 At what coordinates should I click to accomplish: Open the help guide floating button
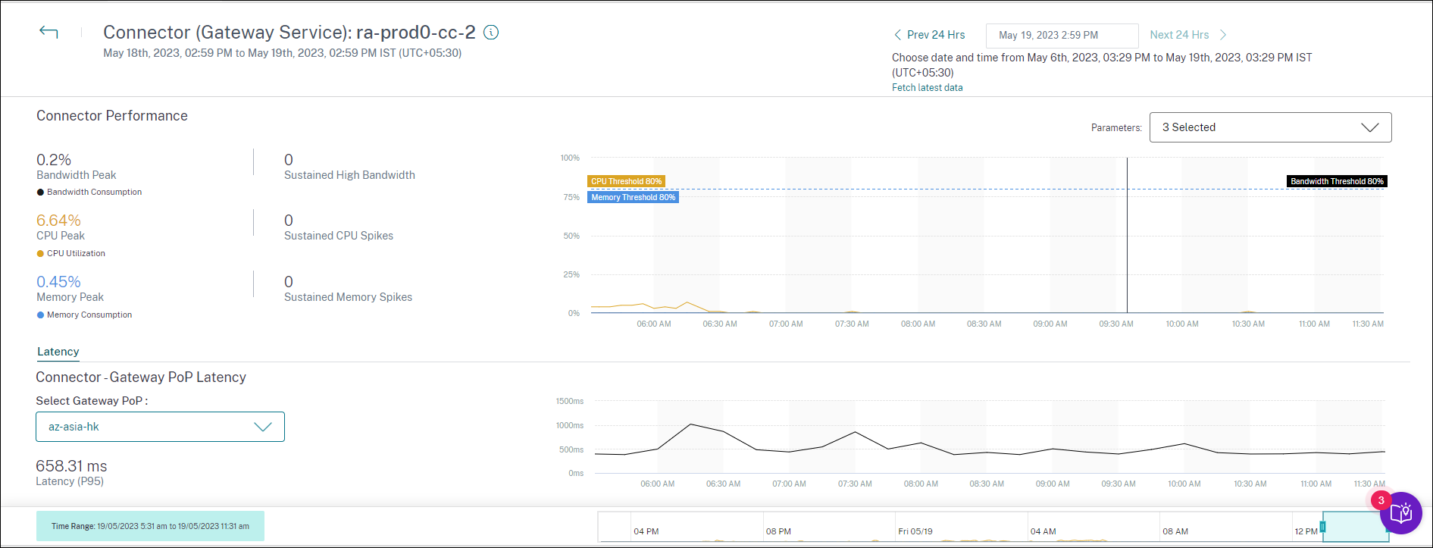(1400, 514)
